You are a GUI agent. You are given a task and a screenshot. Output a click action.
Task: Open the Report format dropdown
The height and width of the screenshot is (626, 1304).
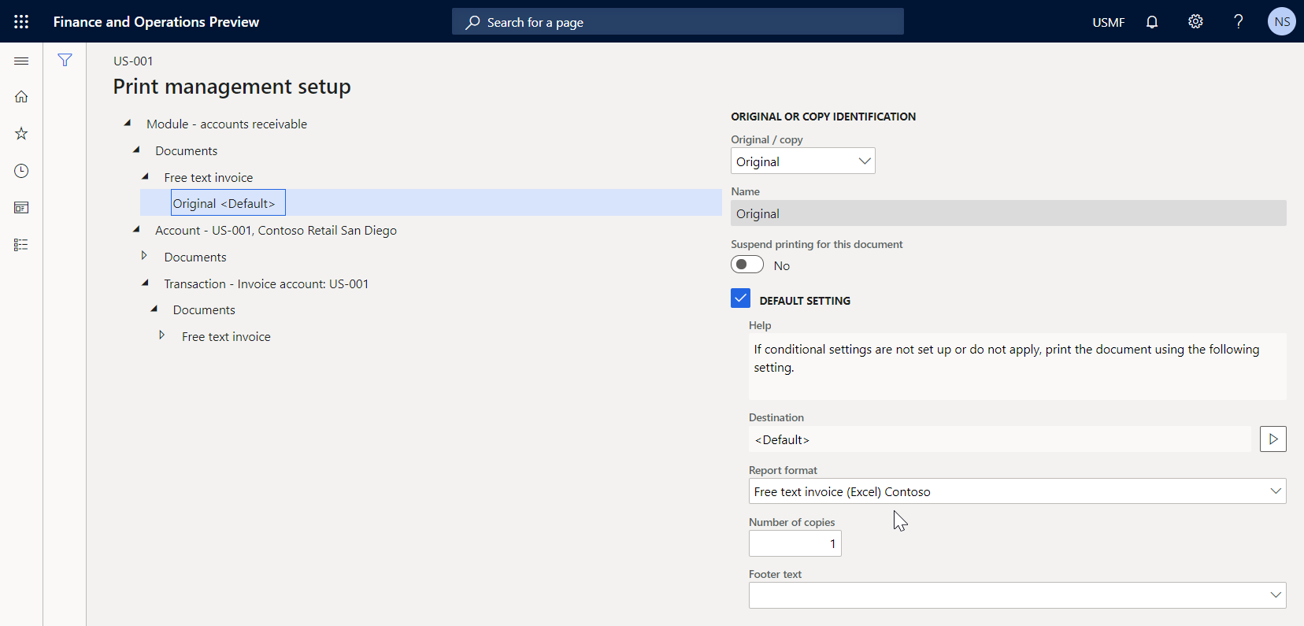tap(1017, 491)
